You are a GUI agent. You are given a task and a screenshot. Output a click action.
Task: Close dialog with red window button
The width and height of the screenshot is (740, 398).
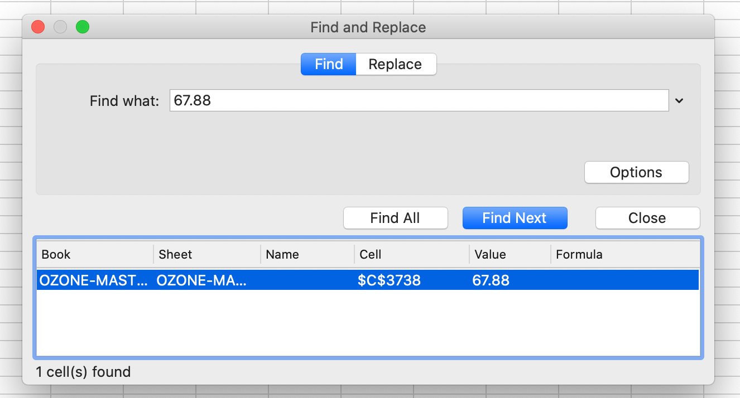38,27
